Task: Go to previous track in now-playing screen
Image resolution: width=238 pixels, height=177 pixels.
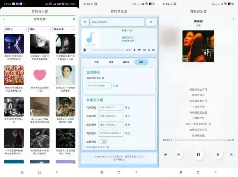Action: coord(178,154)
